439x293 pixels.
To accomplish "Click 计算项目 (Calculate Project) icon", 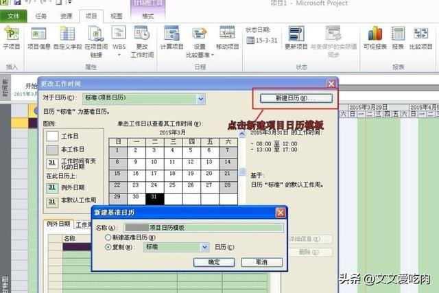I will 171,38.
